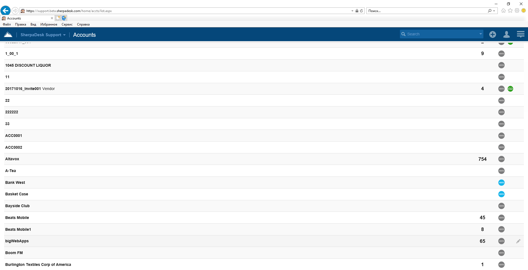Screen dimensions: 528x270
Task: Click the green link icon for 20171016_Invite001
Action: coord(510,89)
